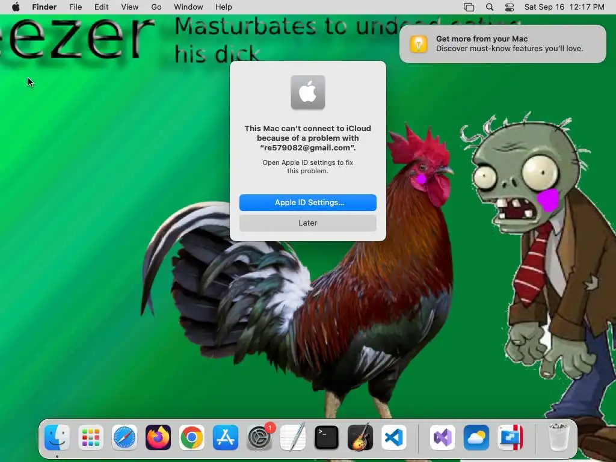Open the Apple menu

16,7
